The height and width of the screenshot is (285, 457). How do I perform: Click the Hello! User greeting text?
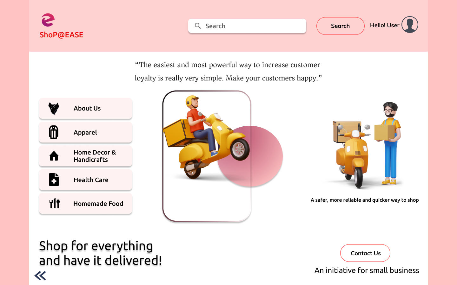point(385,25)
